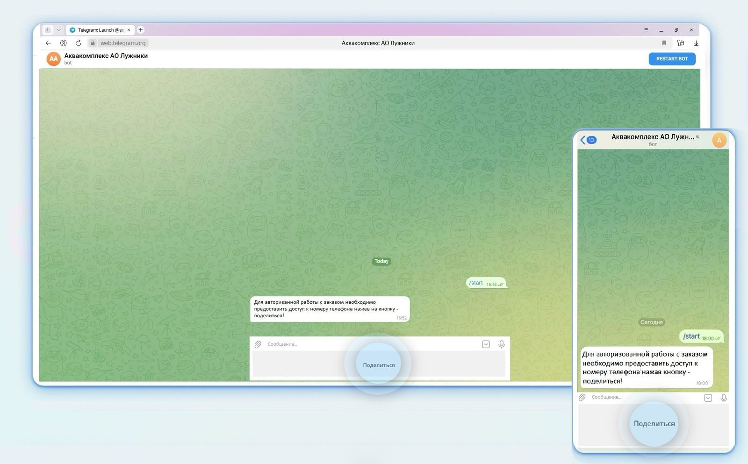The height and width of the screenshot is (464, 748).
Task: Click the Today date label
Action: pos(381,261)
